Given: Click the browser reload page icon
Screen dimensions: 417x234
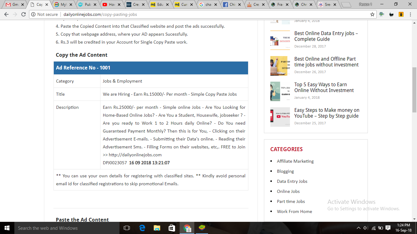Looking at the screenshot, I should 24,14.
